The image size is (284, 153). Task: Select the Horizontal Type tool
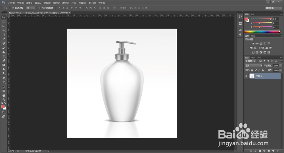point(4,82)
